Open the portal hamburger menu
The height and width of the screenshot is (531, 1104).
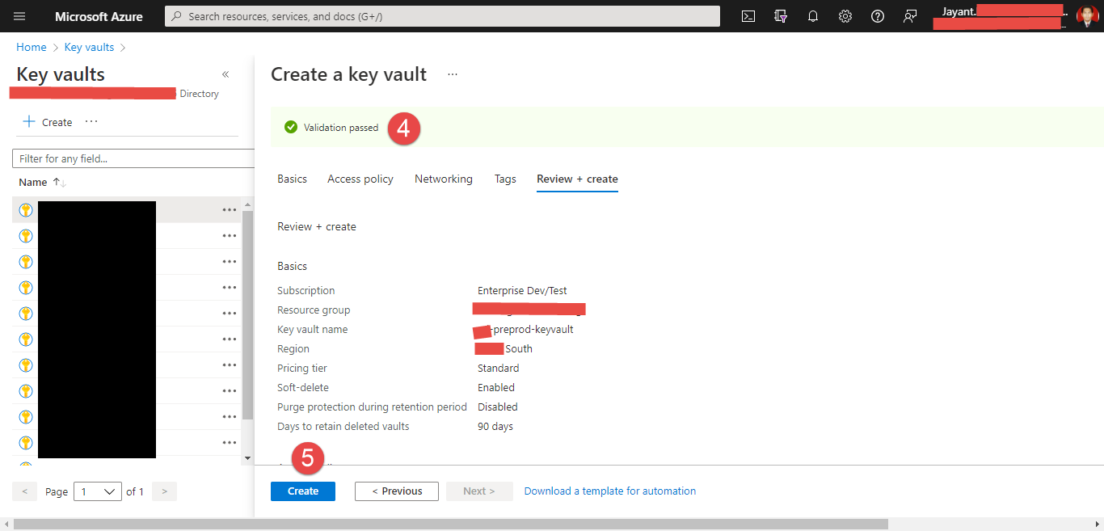click(x=19, y=16)
